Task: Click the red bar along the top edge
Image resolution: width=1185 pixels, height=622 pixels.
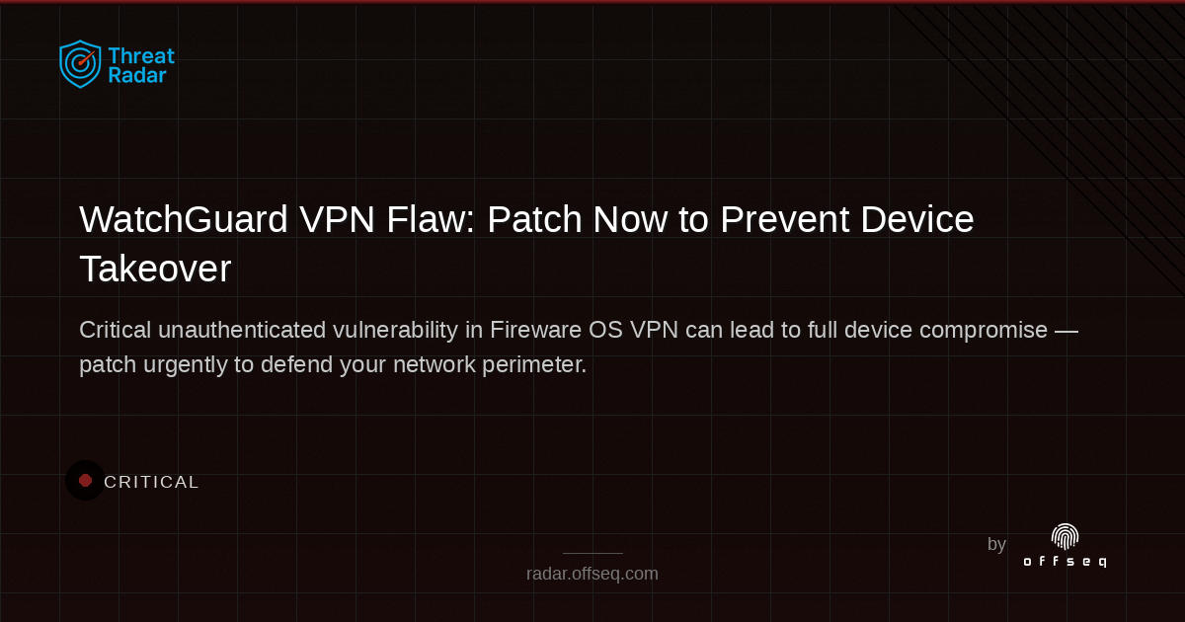Action: [x=592, y=2]
